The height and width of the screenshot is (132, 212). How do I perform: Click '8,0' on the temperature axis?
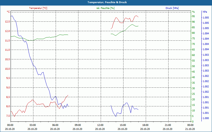click(x=8, y=106)
